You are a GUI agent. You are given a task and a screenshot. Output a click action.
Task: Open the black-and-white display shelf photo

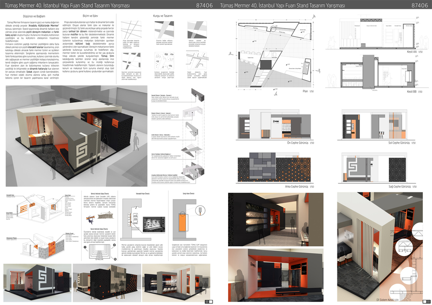154,225
